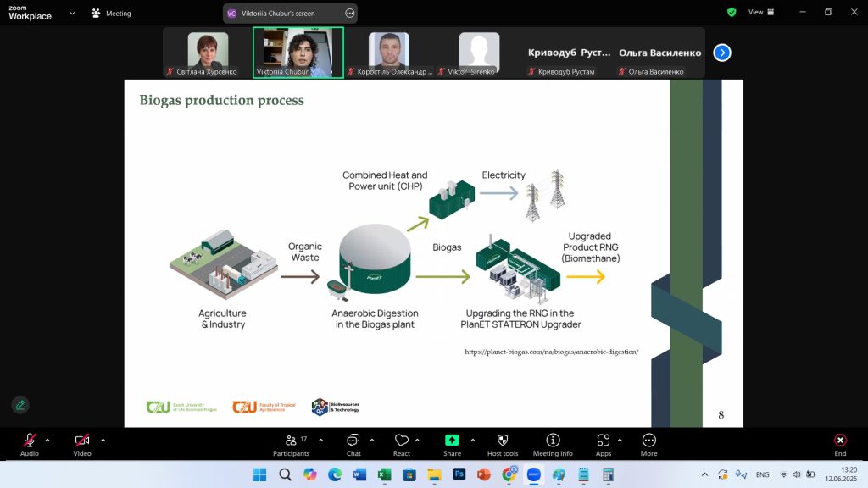Viewport: 868px width, 488px height.
Task: Open Host tools shield icon
Action: point(503,444)
